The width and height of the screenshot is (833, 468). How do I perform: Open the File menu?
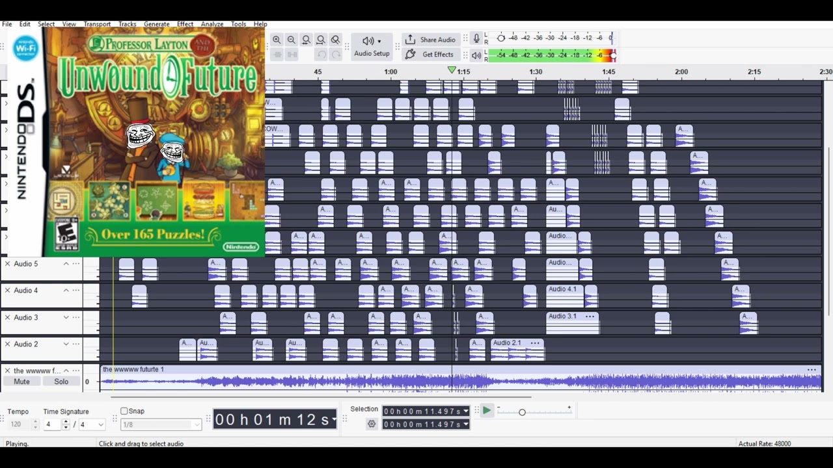pos(7,24)
